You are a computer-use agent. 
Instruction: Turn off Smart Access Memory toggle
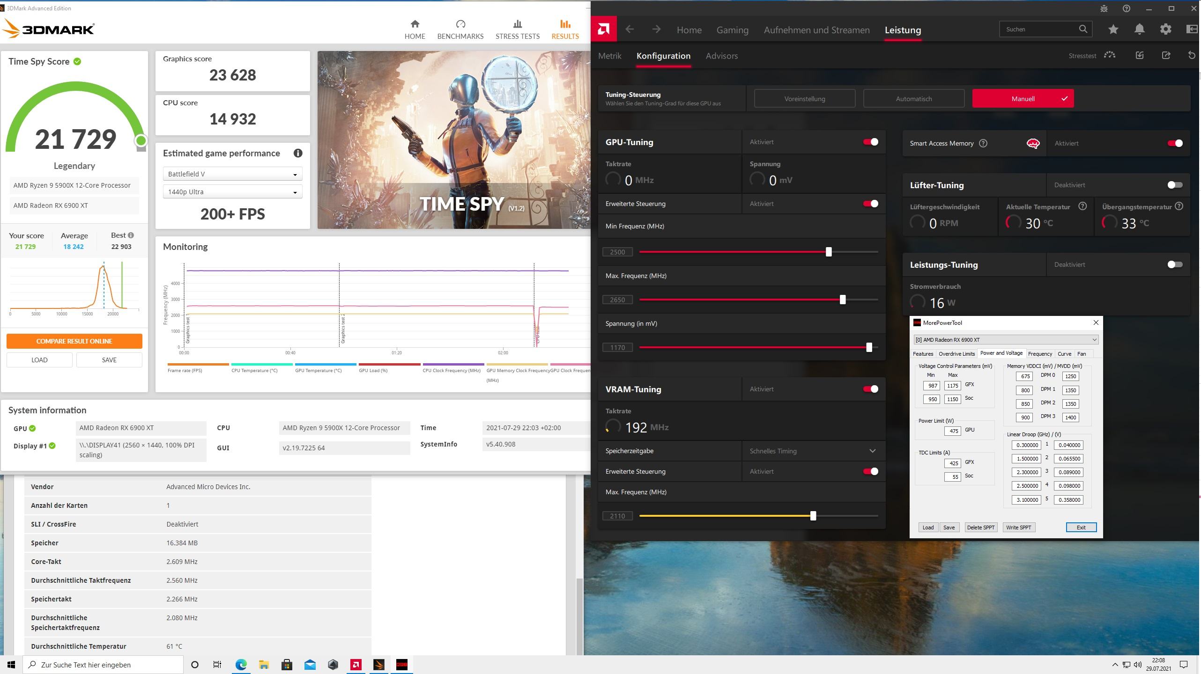point(1175,143)
